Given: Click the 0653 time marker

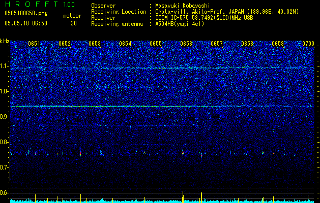Looking at the screenshot, I should point(95,44).
